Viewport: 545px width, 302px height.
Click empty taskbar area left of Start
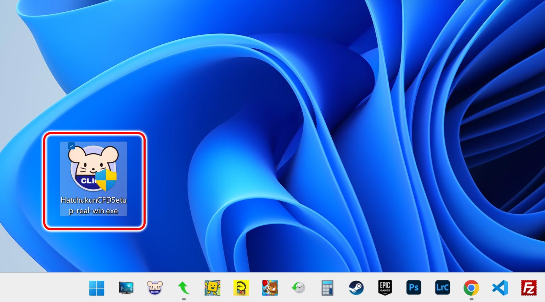43,288
